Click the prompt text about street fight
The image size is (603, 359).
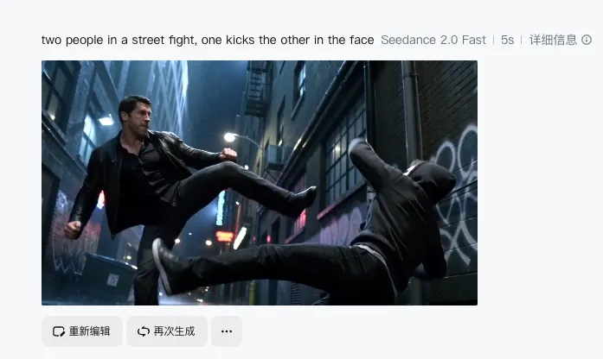pyautogui.click(x=208, y=40)
